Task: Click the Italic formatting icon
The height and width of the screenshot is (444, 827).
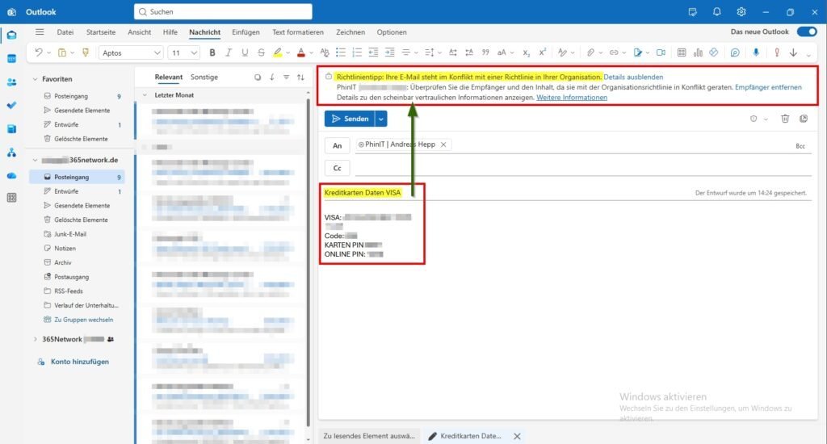Action: tap(229, 52)
